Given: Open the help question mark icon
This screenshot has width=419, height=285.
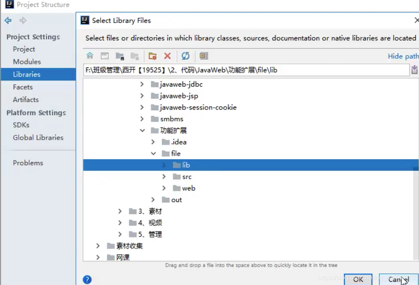Looking at the screenshot, I should pyautogui.click(x=87, y=280).
